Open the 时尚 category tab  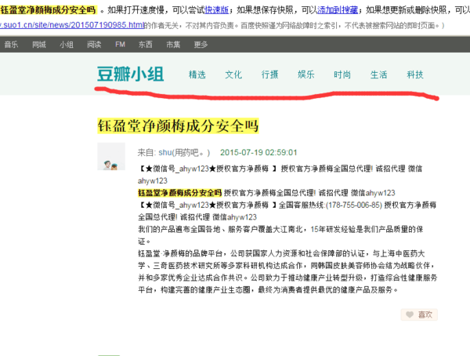342,74
